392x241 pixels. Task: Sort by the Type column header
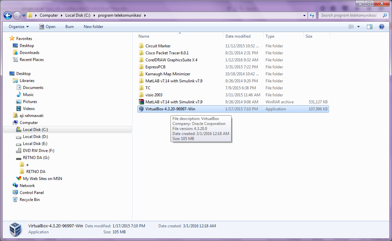tap(270, 36)
